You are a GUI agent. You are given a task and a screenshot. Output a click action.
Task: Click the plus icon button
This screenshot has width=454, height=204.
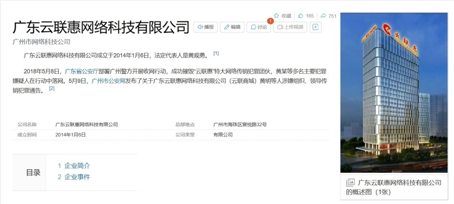tap(315, 27)
